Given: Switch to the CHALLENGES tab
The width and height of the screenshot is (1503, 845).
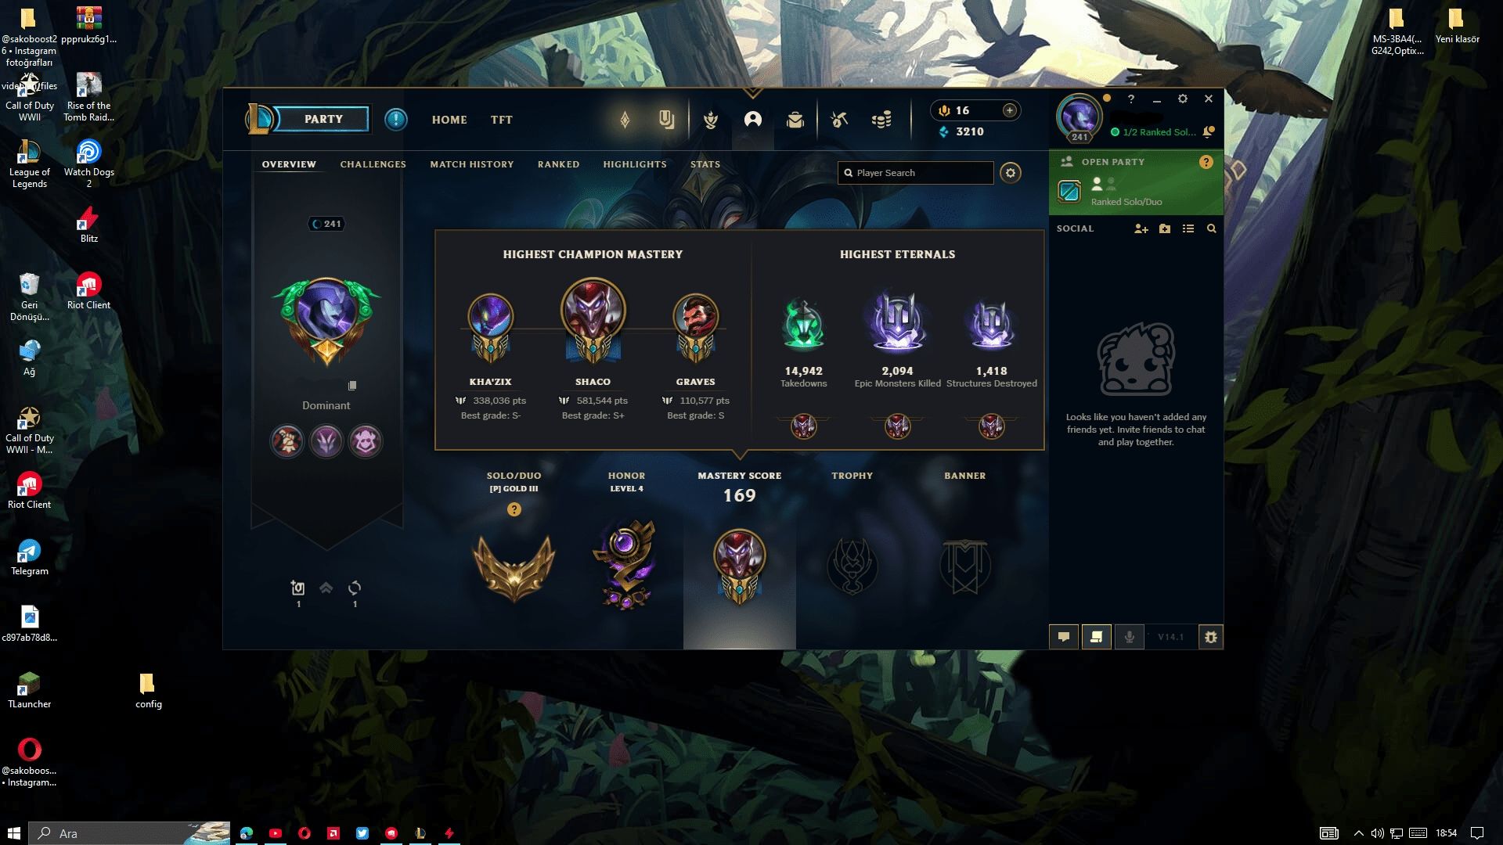Looking at the screenshot, I should click(x=373, y=164).
